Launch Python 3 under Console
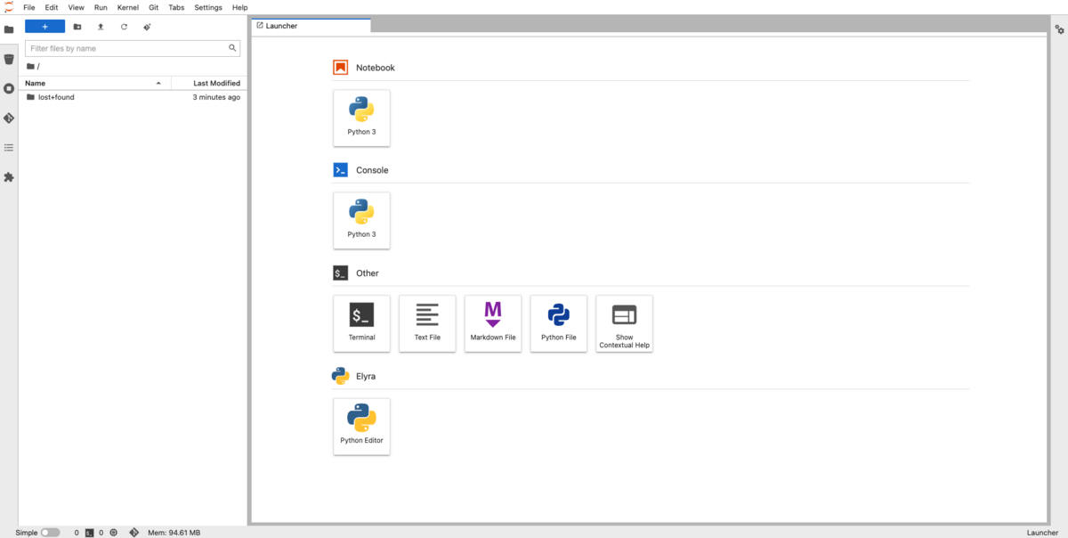Viewport: 1068px width, 538px height. click(361, 220)
